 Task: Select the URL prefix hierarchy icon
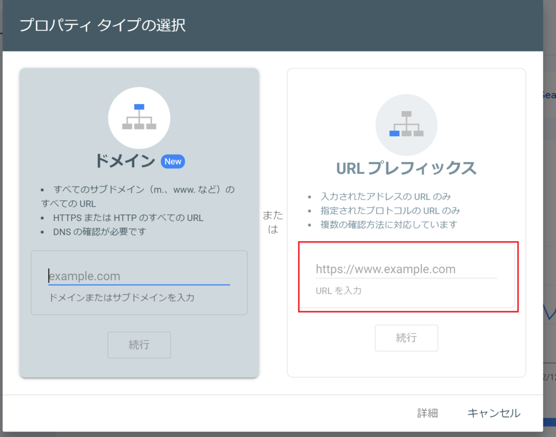tap(406, 125)
